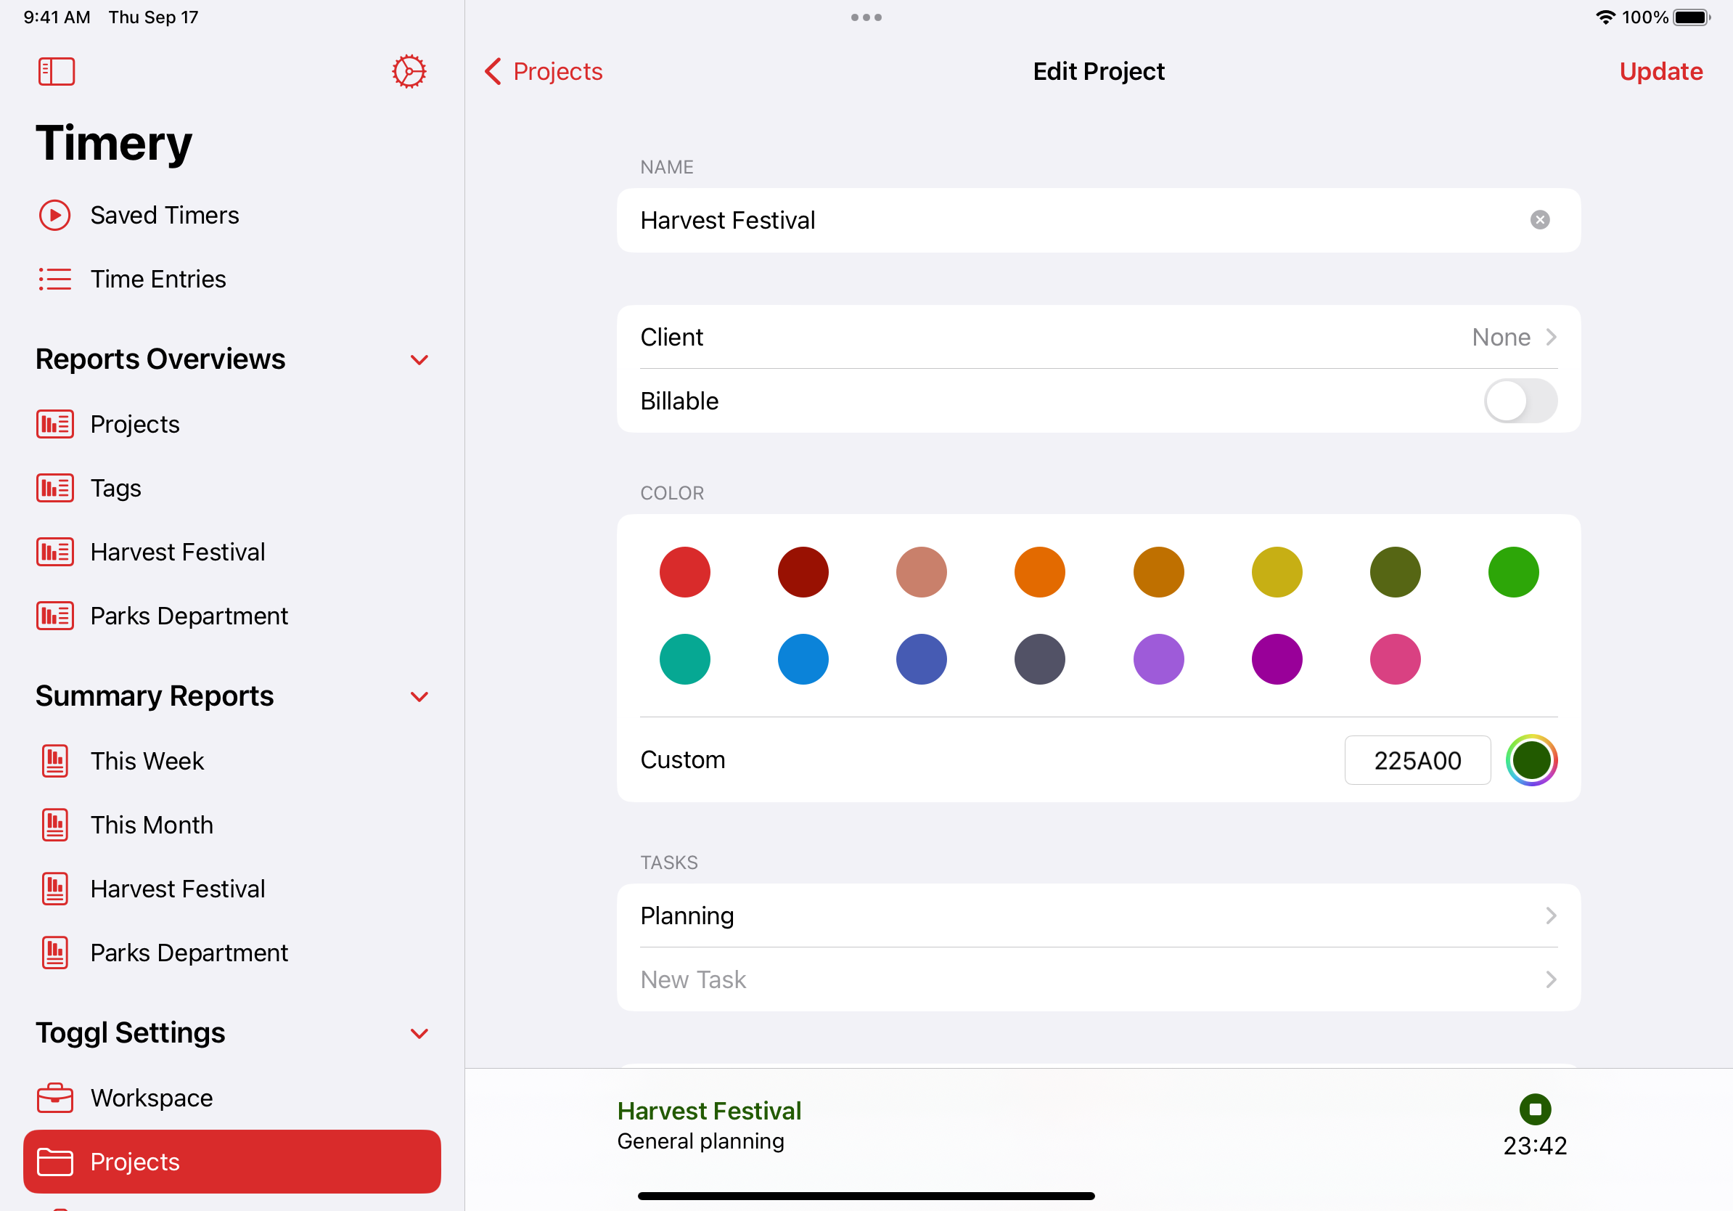Toggle the sidebar panel icon
1733x1211 pixels.
57,72
